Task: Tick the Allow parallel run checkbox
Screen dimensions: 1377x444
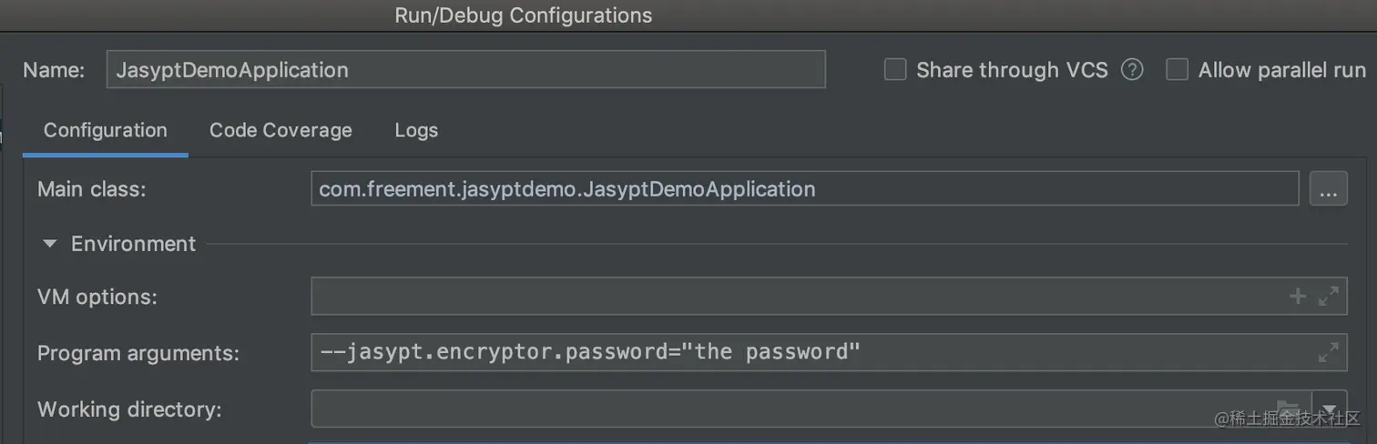Action: [x=1178, y=70]
